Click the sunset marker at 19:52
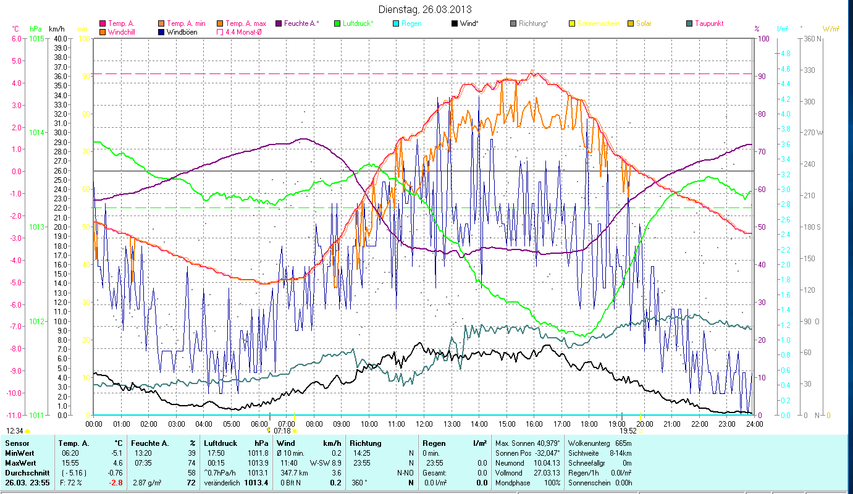Viewport: 853px width, 494px height. (628, 430)
